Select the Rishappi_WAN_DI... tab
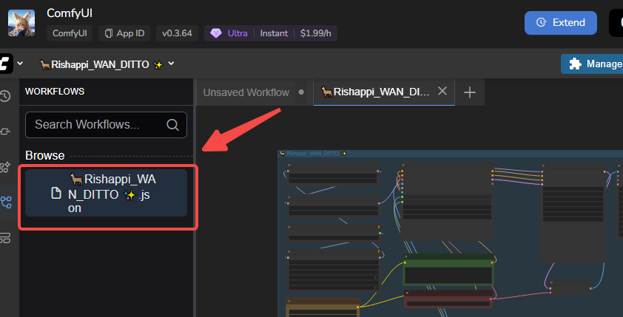The image size is (623, 317). click(x=376, y=92)
